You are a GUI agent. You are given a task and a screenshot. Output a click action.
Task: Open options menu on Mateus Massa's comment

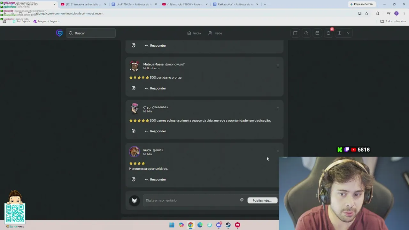pyautogui.click(x=278, y=66)
